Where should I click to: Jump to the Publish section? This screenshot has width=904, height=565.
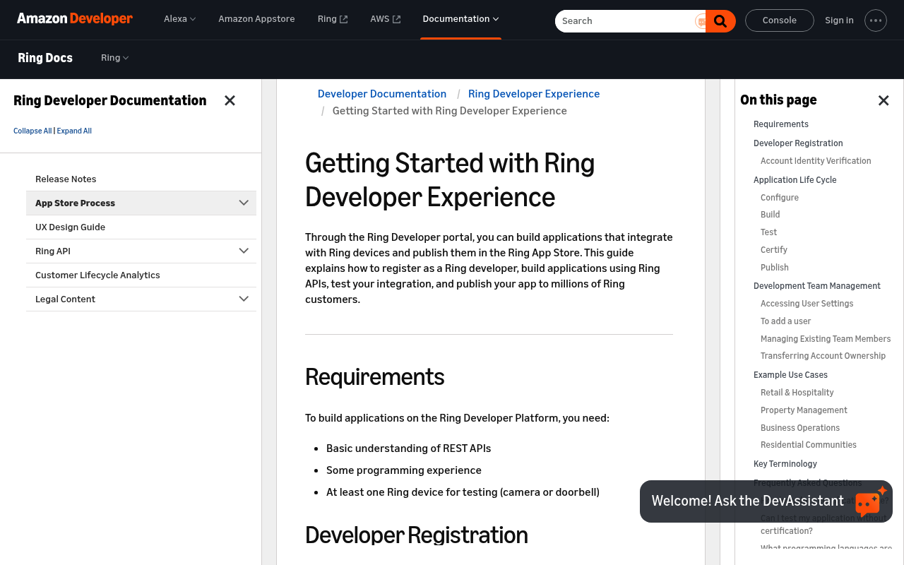pyautogui.click(x=775, y=268)
